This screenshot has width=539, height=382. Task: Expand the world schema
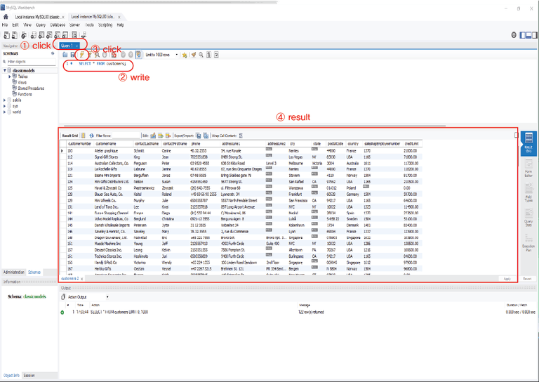[x=4, y=112]
